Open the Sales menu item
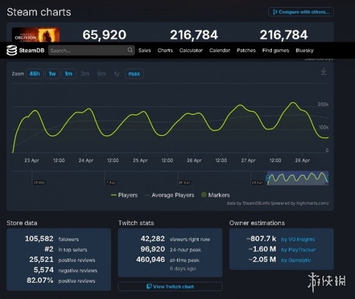 pyautogui.click(x=145, y=50)
